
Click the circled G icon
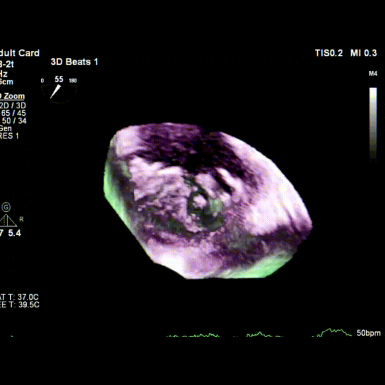[x=6, y=207]
